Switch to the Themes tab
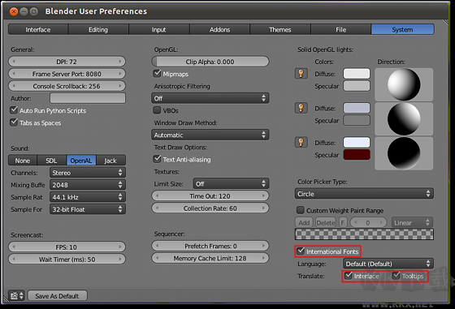 pos(280,29)
